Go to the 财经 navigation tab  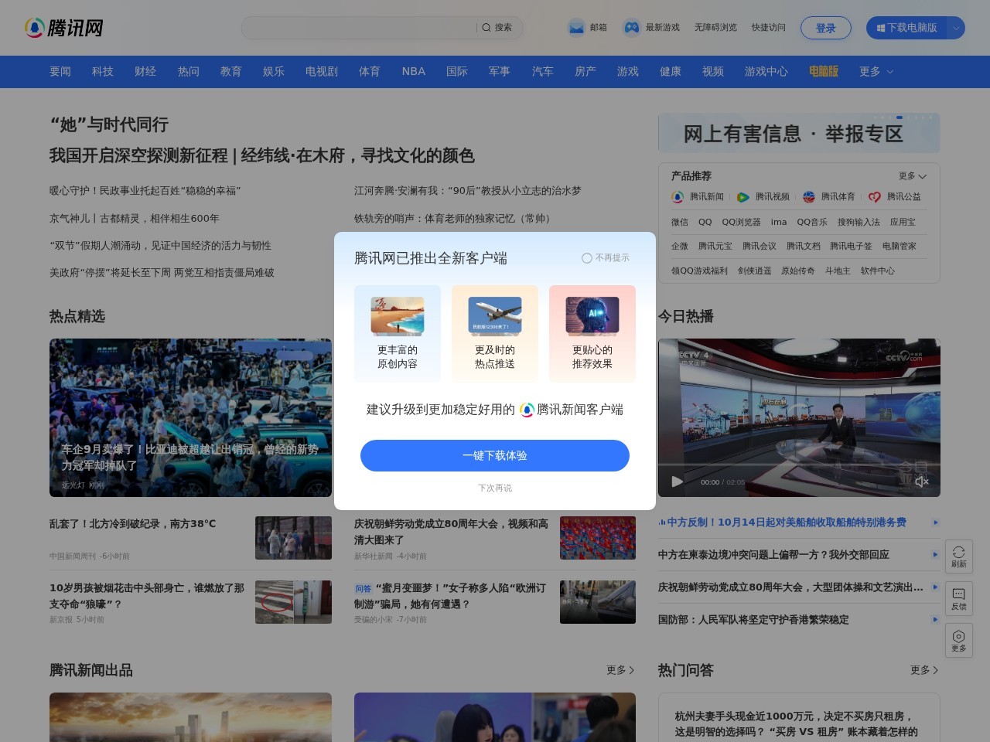pyautogui.click(x=145, y=72)
